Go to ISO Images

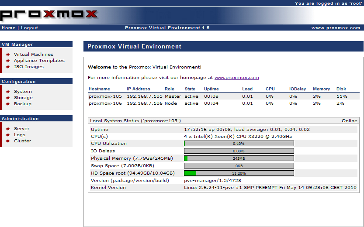click(x=29, y=67)
